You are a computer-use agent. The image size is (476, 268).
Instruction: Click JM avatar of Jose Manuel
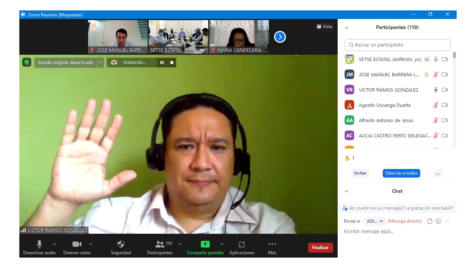click(x=349, y=74)
